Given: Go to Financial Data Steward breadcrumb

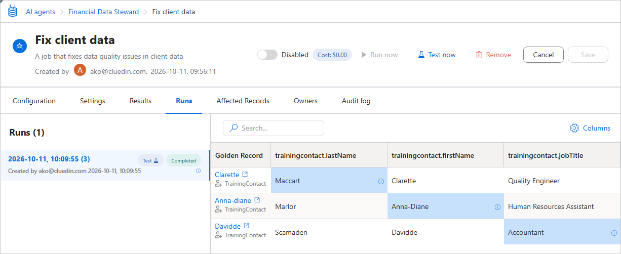Looking at the screenshot, I should [x=104, y=12].
